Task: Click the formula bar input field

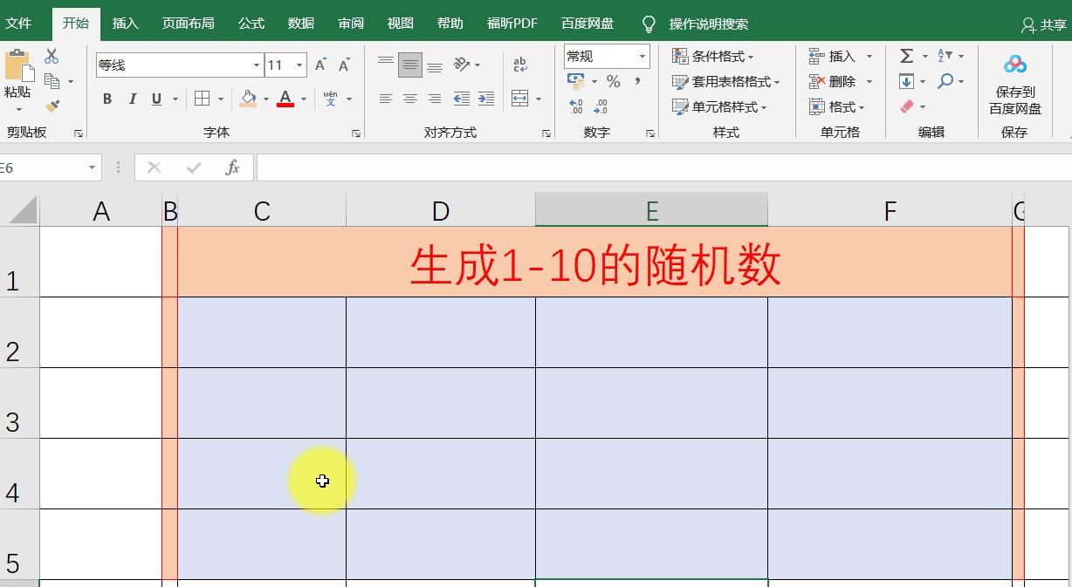Action: (663, 167)
